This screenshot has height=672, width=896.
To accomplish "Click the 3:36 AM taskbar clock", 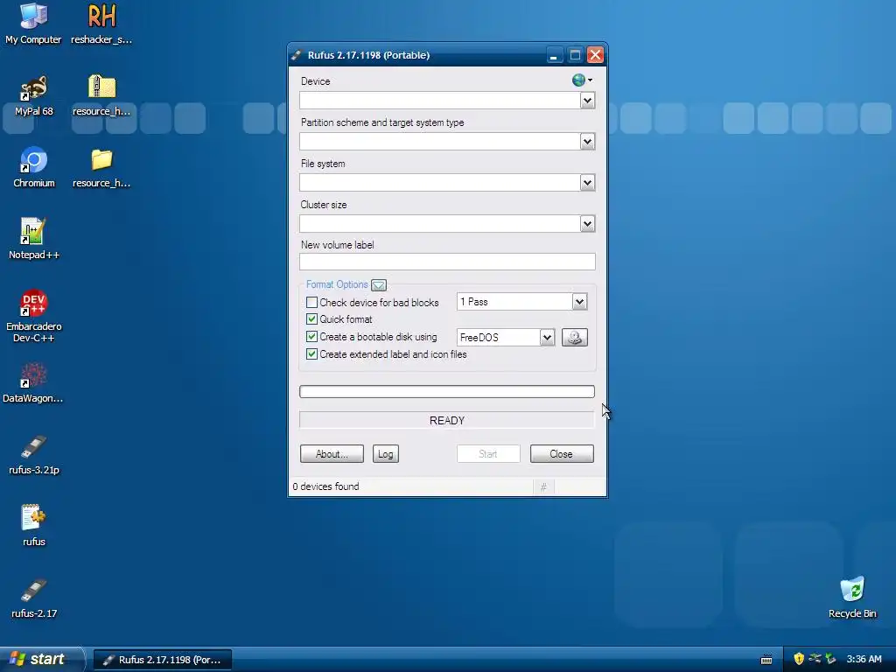I will 864,659.
